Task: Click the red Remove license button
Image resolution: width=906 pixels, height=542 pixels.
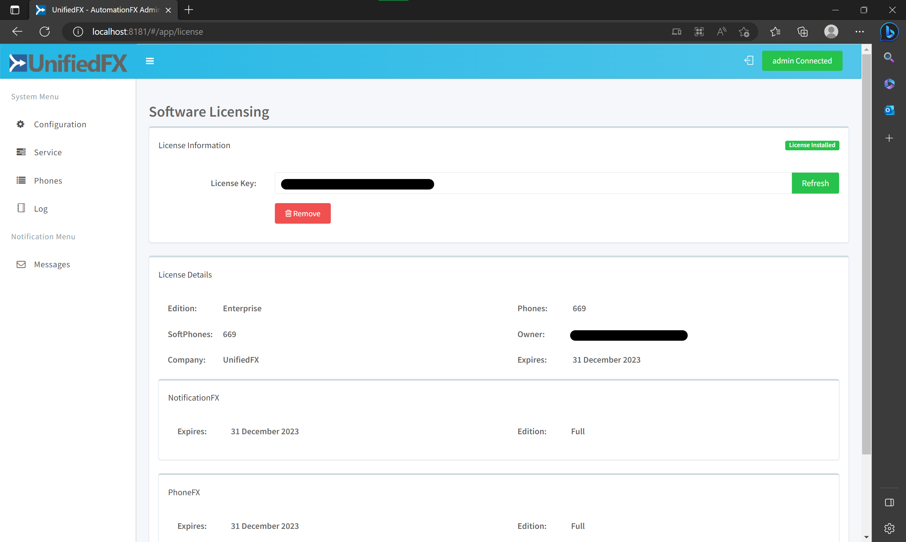Action: point(302,213)
